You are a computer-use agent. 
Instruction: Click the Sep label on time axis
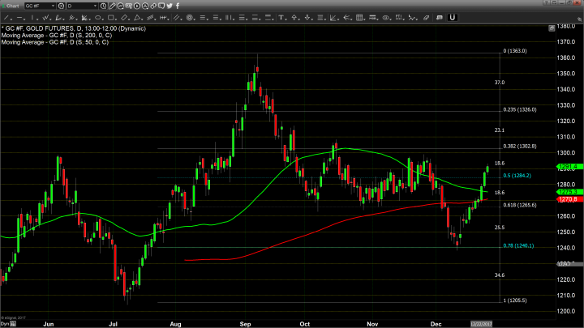[245, 324]
